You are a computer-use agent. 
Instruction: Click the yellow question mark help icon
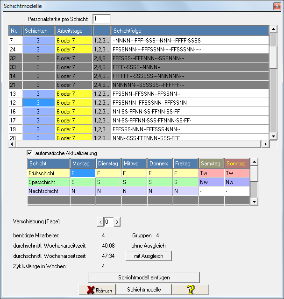190,290
